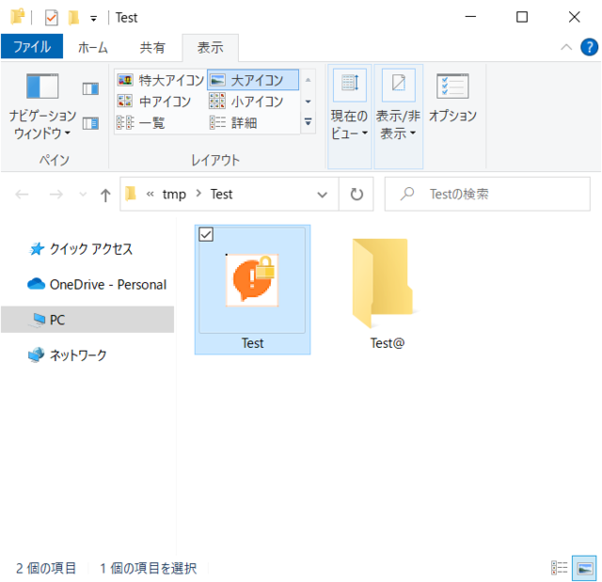Select PC in navigation pane

[x=87, y=319]
